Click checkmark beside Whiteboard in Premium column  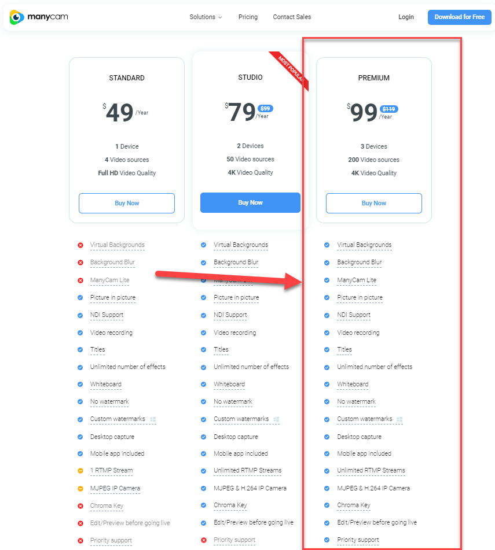[327, 384]
